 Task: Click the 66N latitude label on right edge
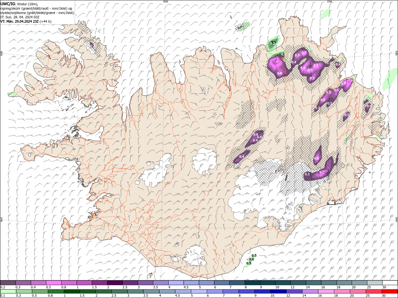[x=396, y=54]
